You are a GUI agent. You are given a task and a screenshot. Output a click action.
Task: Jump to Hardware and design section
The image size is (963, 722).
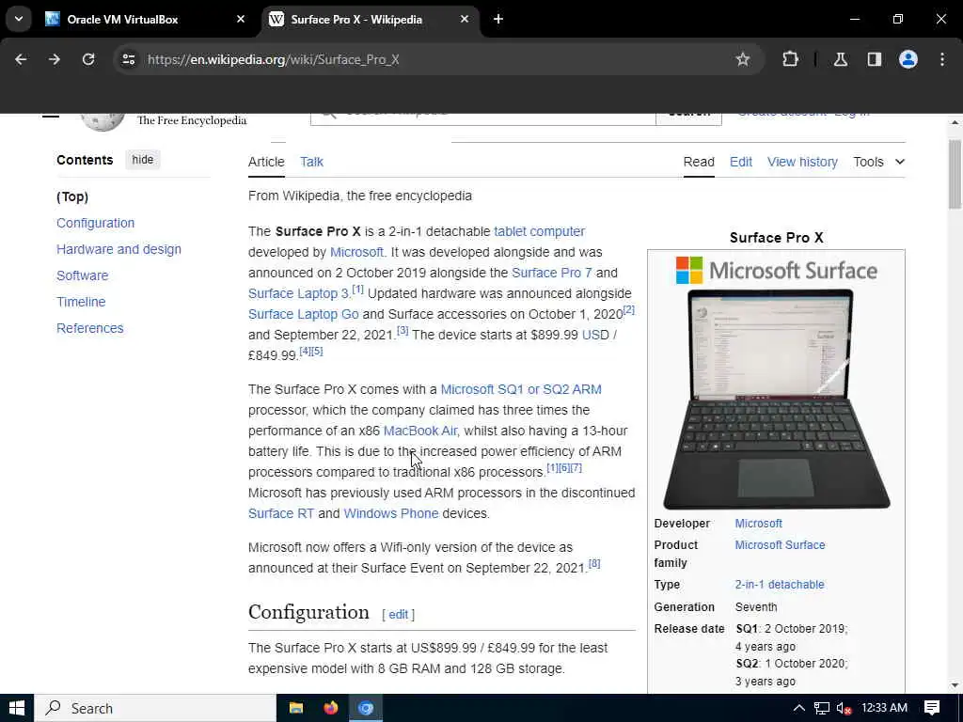coord(118,249)
